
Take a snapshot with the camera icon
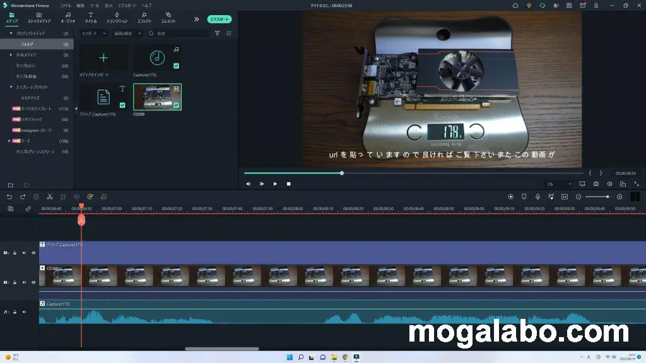pos(596,184)
